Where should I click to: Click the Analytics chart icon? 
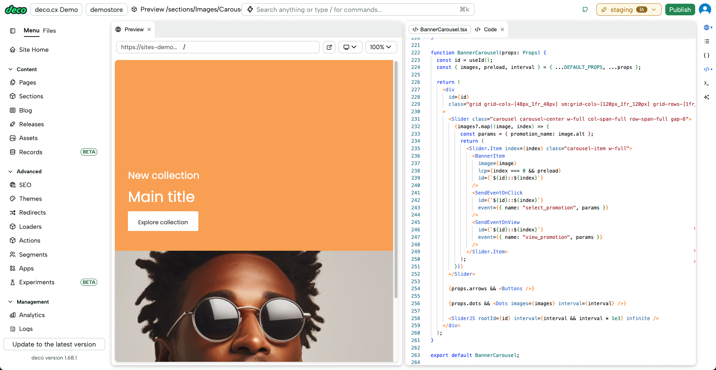point(13,315)
